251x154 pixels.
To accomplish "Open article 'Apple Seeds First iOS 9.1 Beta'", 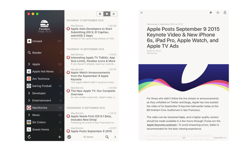I will point(92,118).
